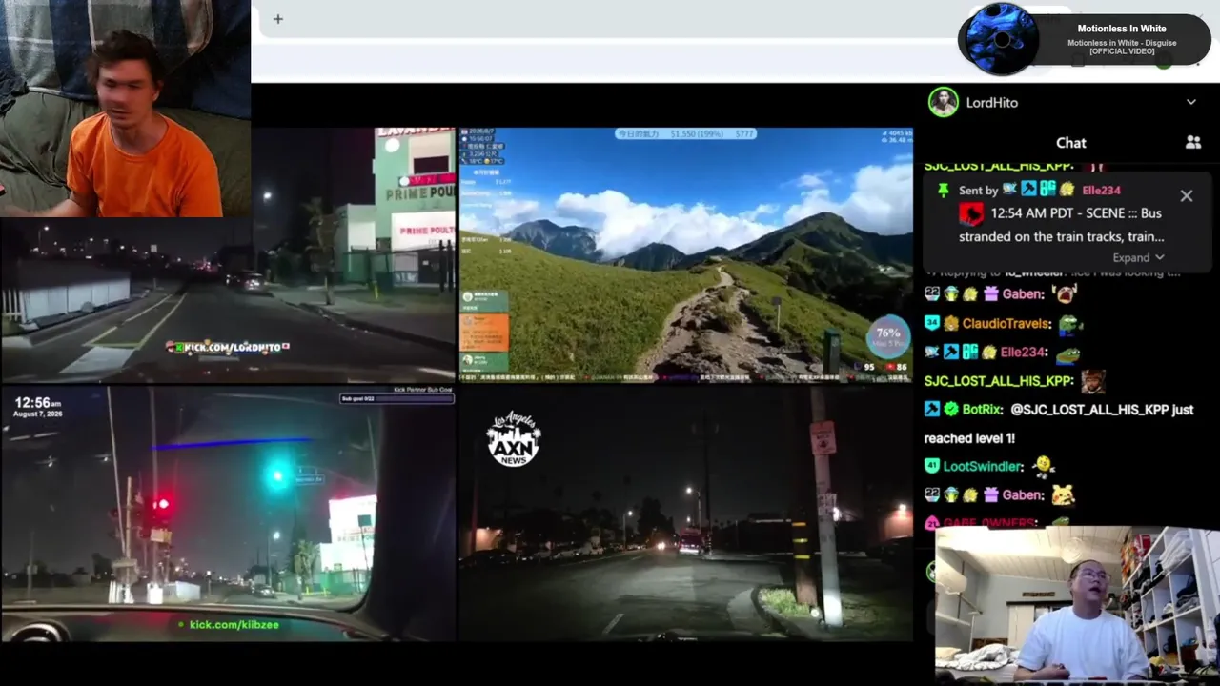The height and width of the screenshot is (686, 1220).
Task: Click the verified badge next to BotRix
Action: click(x=950, y=409)
